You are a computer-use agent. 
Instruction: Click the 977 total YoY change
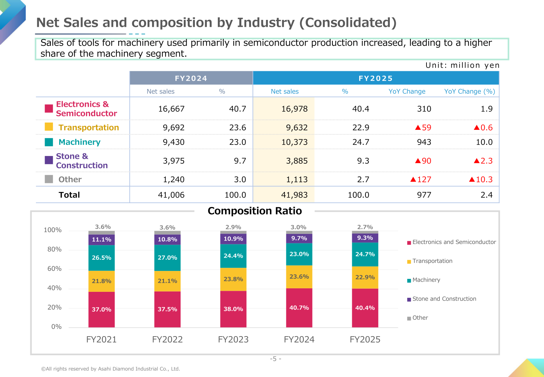tap(424, 195)
